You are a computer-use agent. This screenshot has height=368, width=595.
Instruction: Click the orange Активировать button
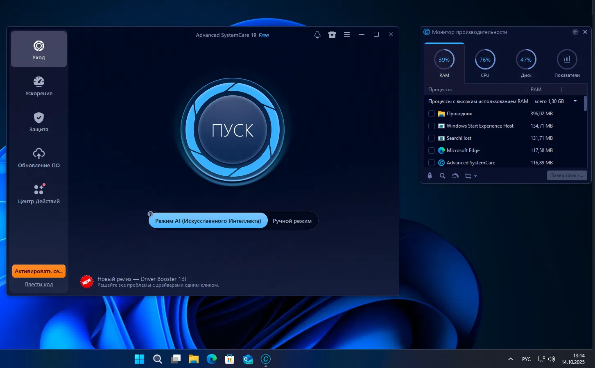pos(39,271)
